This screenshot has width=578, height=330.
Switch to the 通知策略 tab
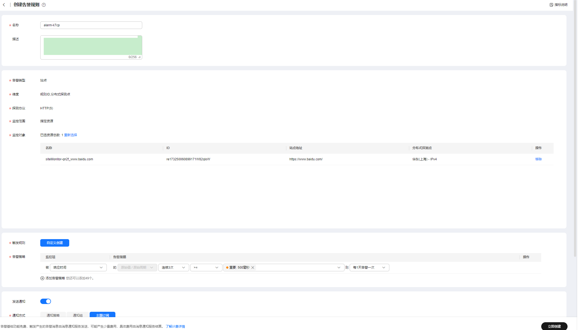point(53,315)
